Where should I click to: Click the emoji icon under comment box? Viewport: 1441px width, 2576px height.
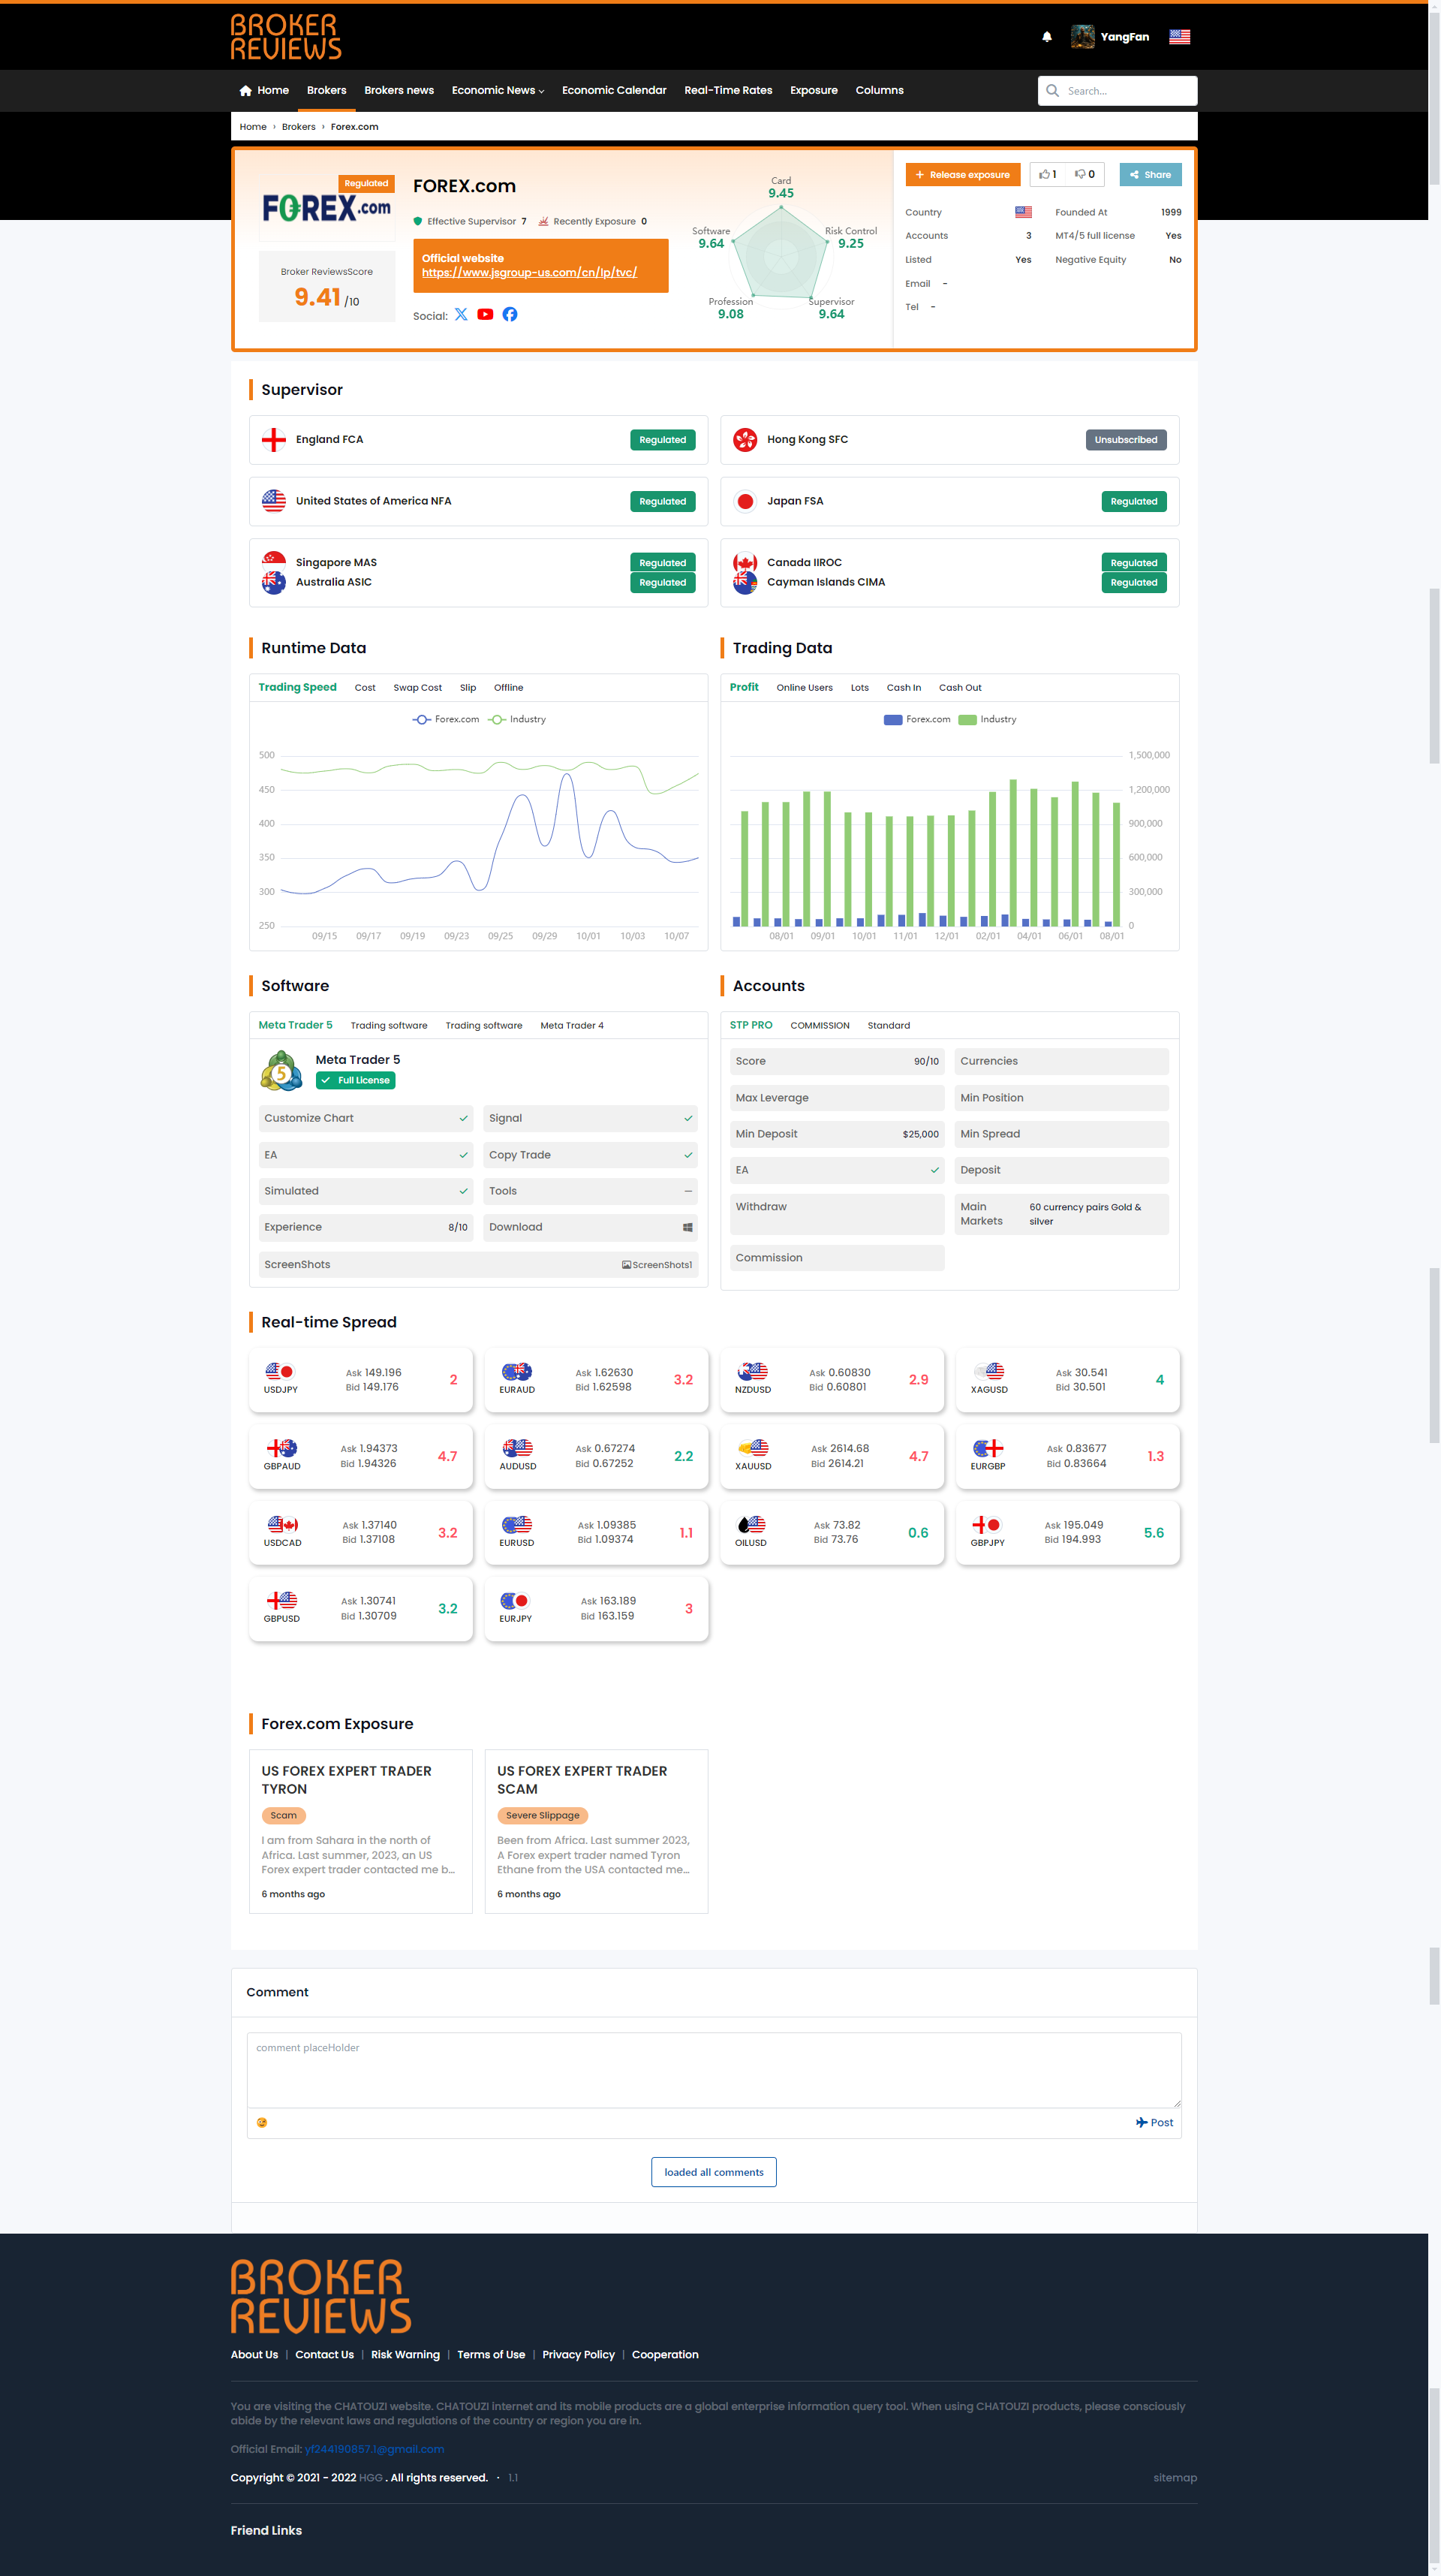pyautogui.click(x=262, y=2122)
